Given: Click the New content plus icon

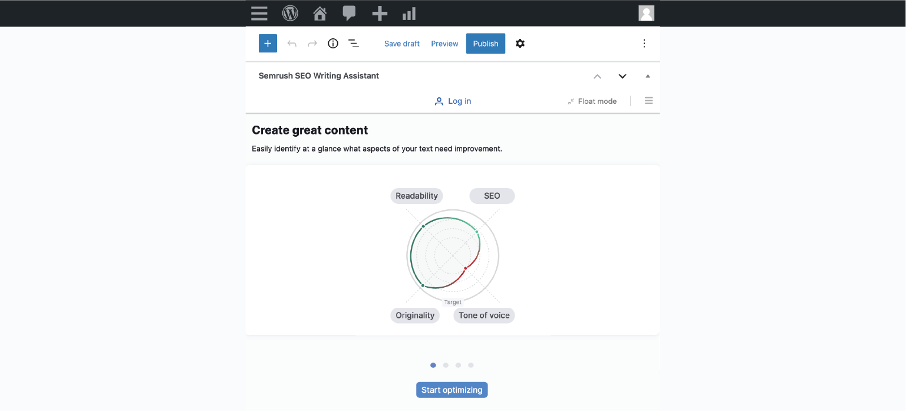Looking at the screenshot, I should click(380, 14).
